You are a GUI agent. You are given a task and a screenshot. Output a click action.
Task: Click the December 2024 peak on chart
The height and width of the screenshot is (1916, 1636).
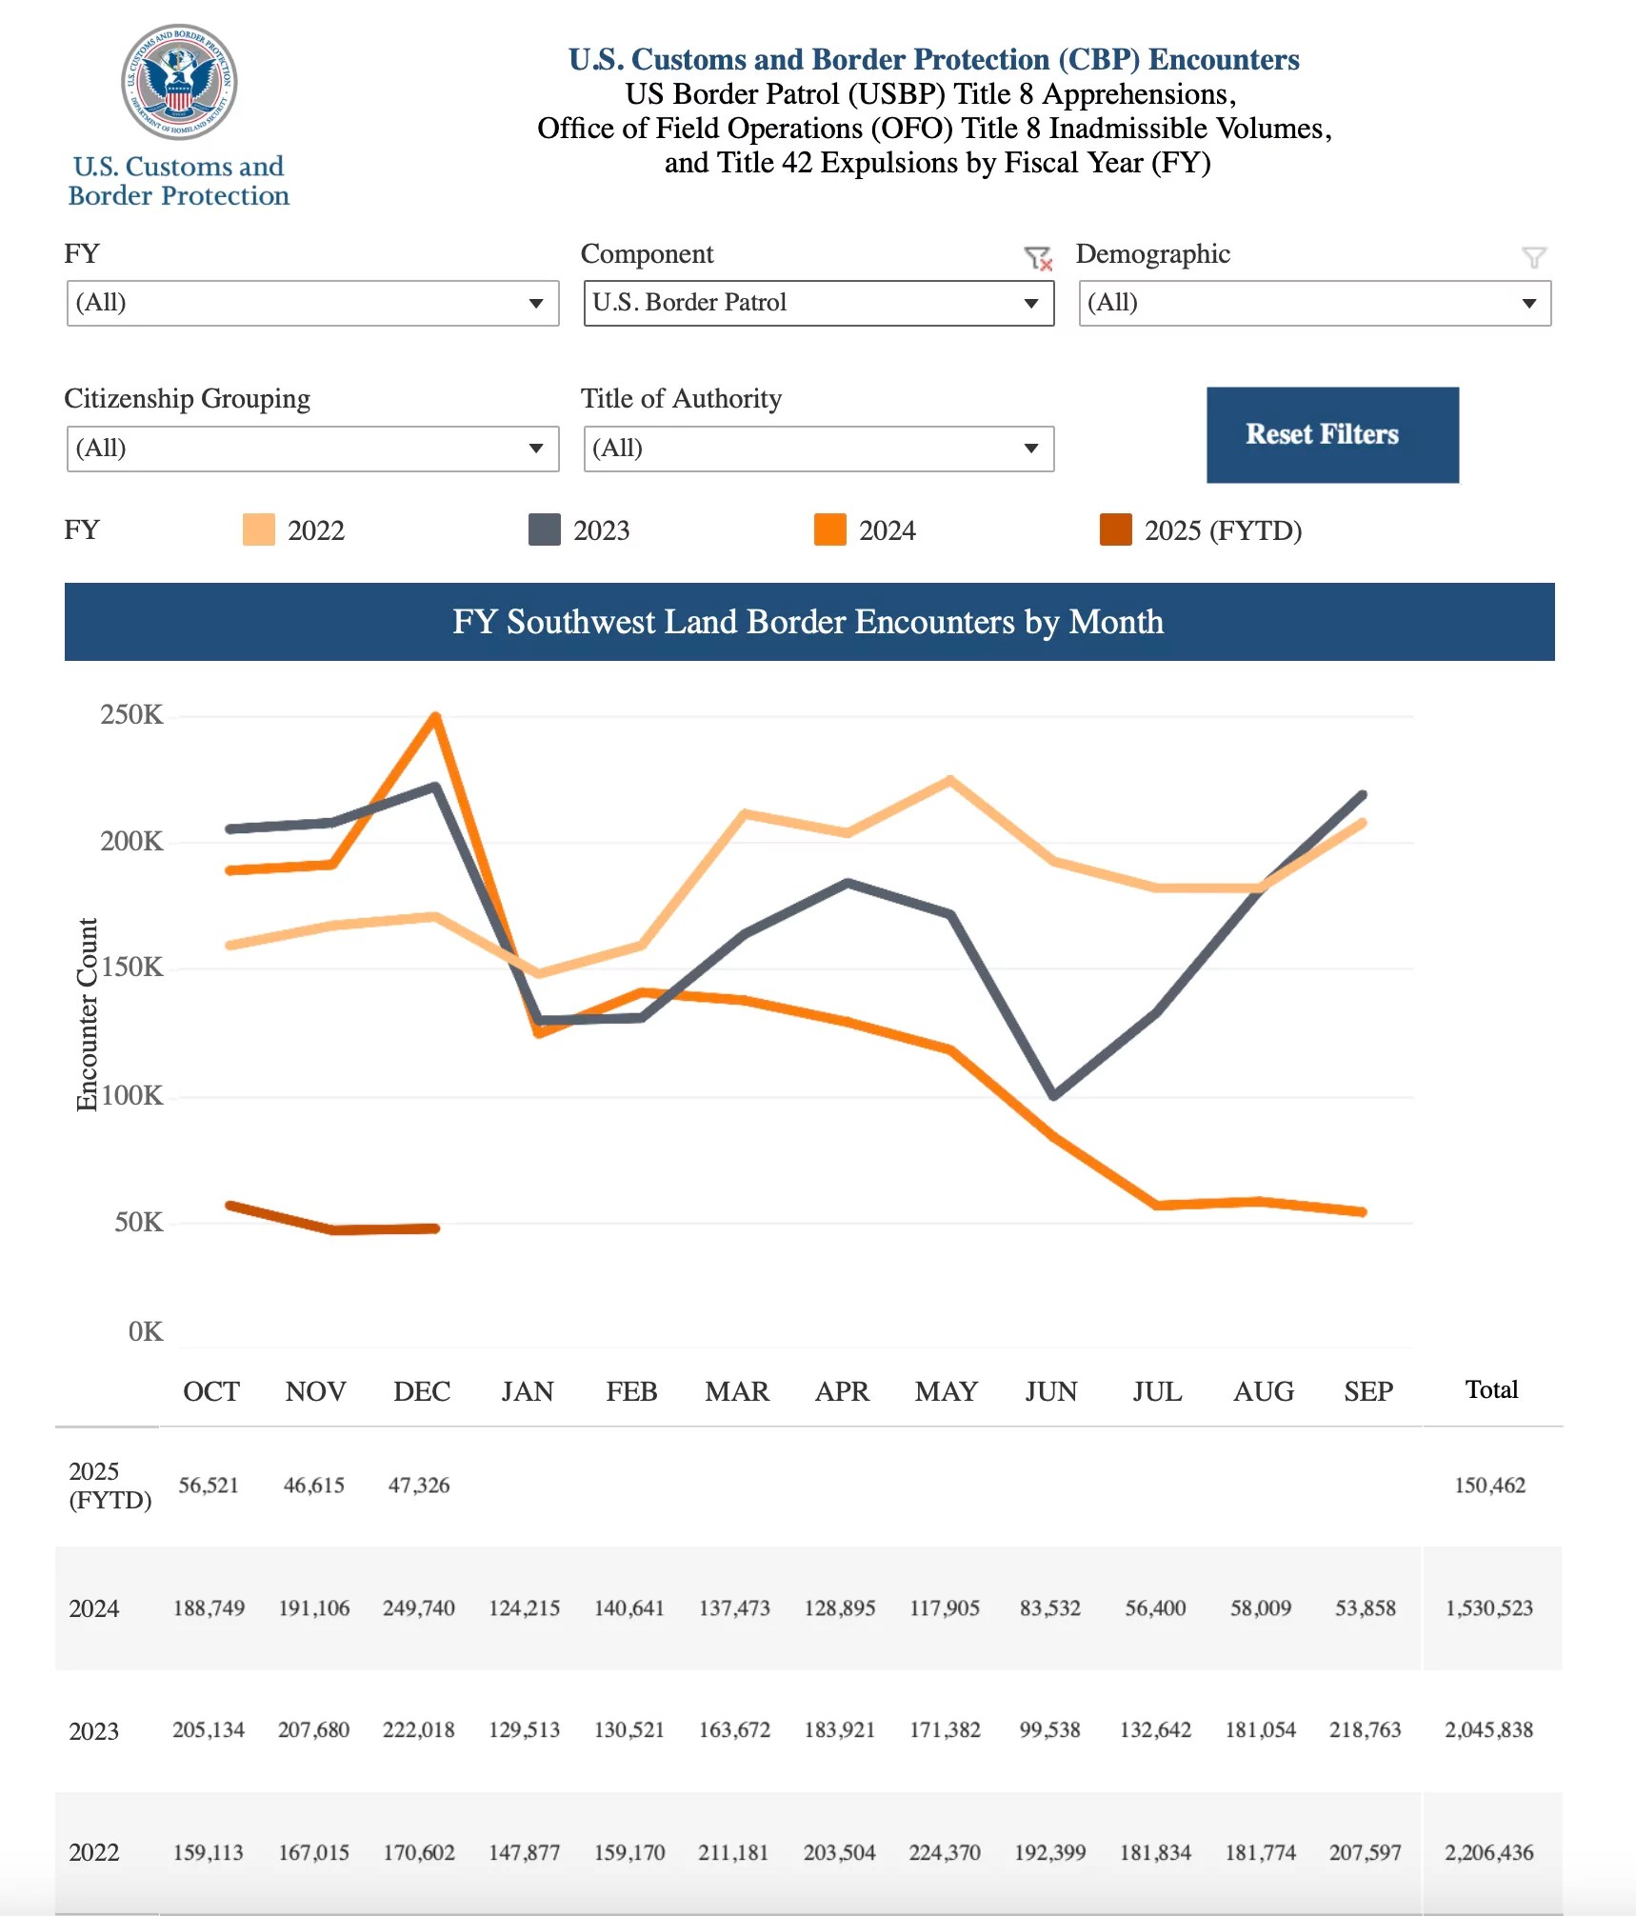[435, 716]
